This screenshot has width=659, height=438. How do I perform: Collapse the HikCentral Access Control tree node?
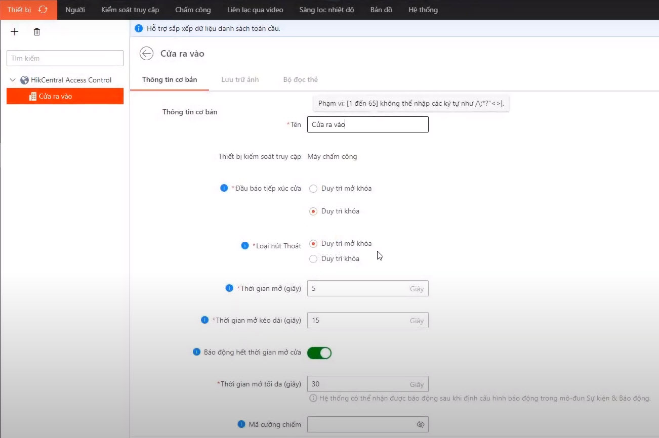point(13,80)
